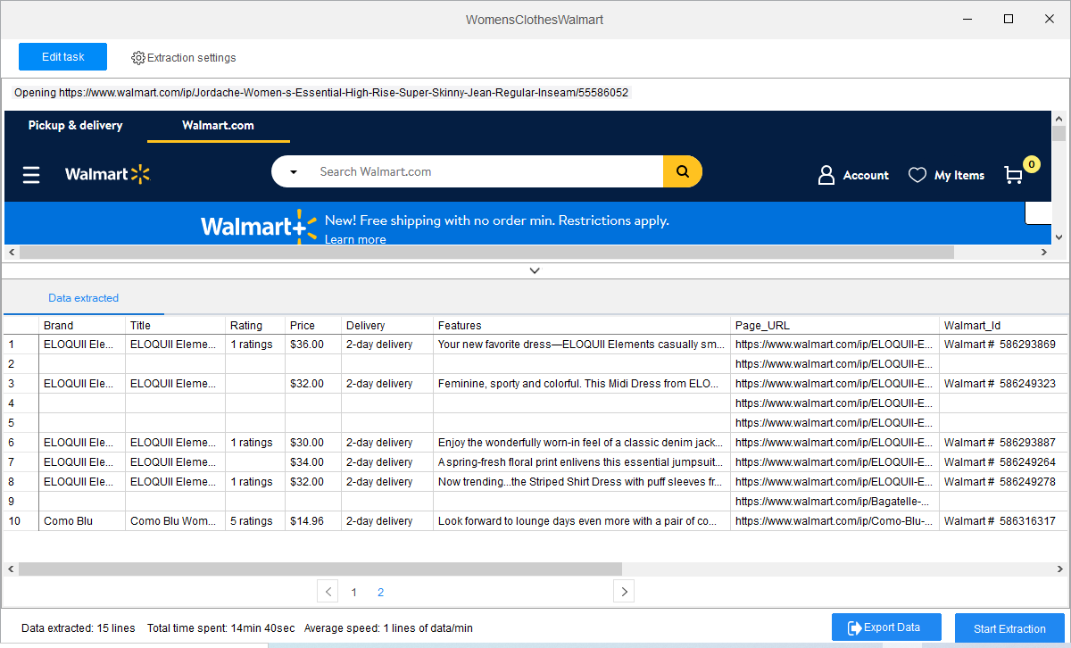Open search department dropdown arrow
This screenshot has height=648, width=1071.
coord(293,172)
